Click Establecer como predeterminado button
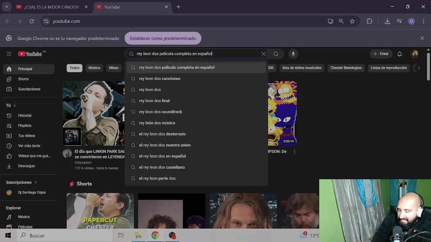The image size is (431, 242). coord(163,38)
